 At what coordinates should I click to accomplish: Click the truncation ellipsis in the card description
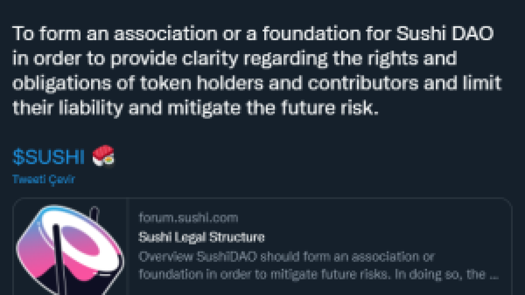(x=493, y=274)
